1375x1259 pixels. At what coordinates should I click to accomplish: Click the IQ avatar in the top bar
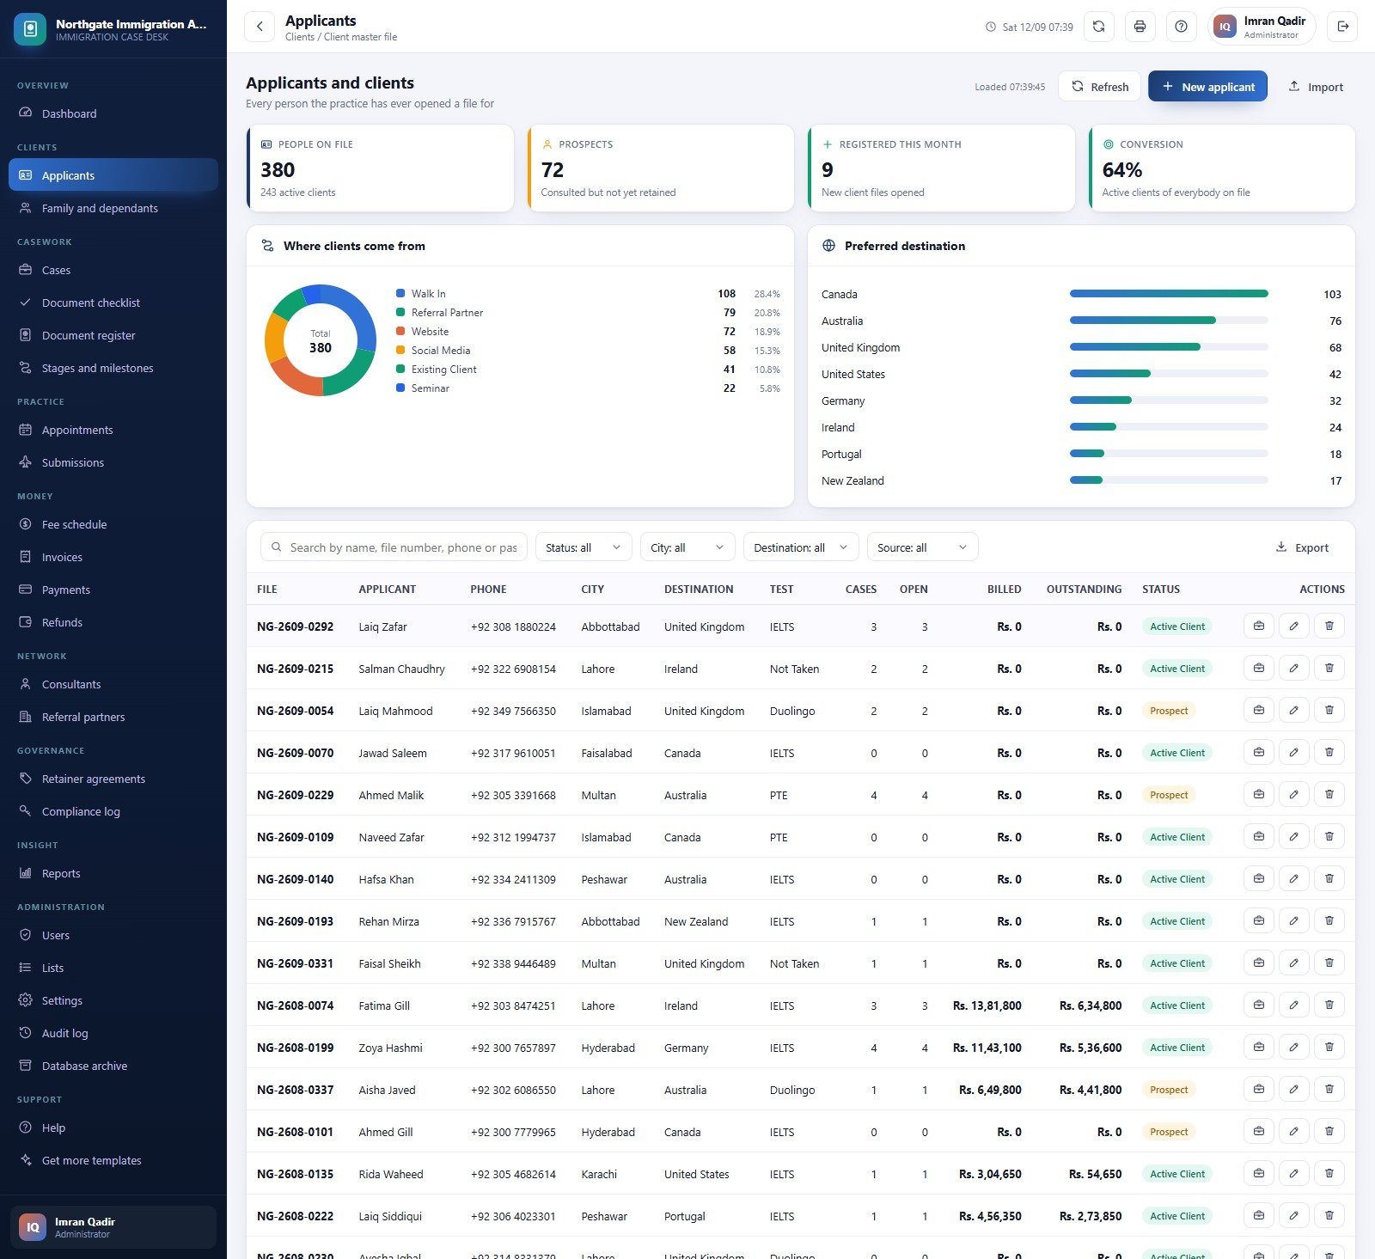1225,27
